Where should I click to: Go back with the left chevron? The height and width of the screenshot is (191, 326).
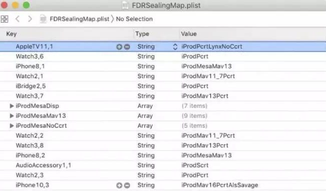coord(18,19)
